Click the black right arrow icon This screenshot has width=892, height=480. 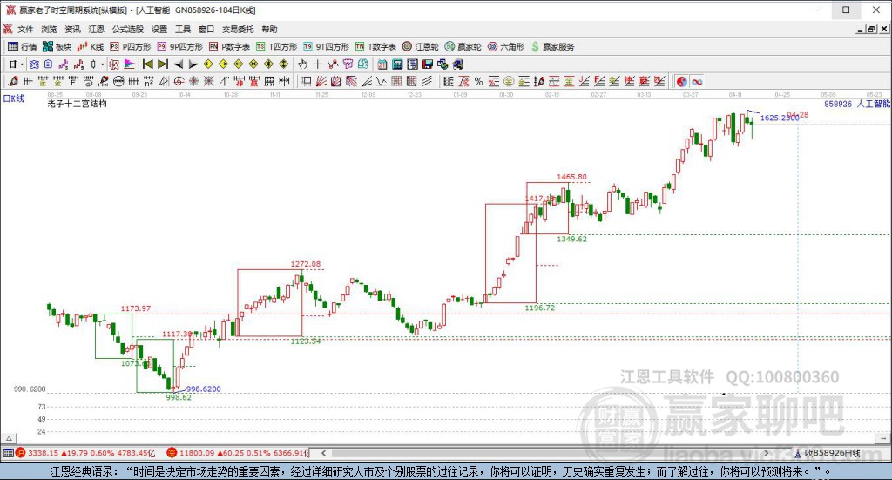[x=193, y=64]
